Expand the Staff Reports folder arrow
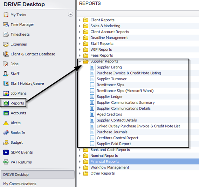This screenshot has height=187, width=199. [x=80, y=44]
